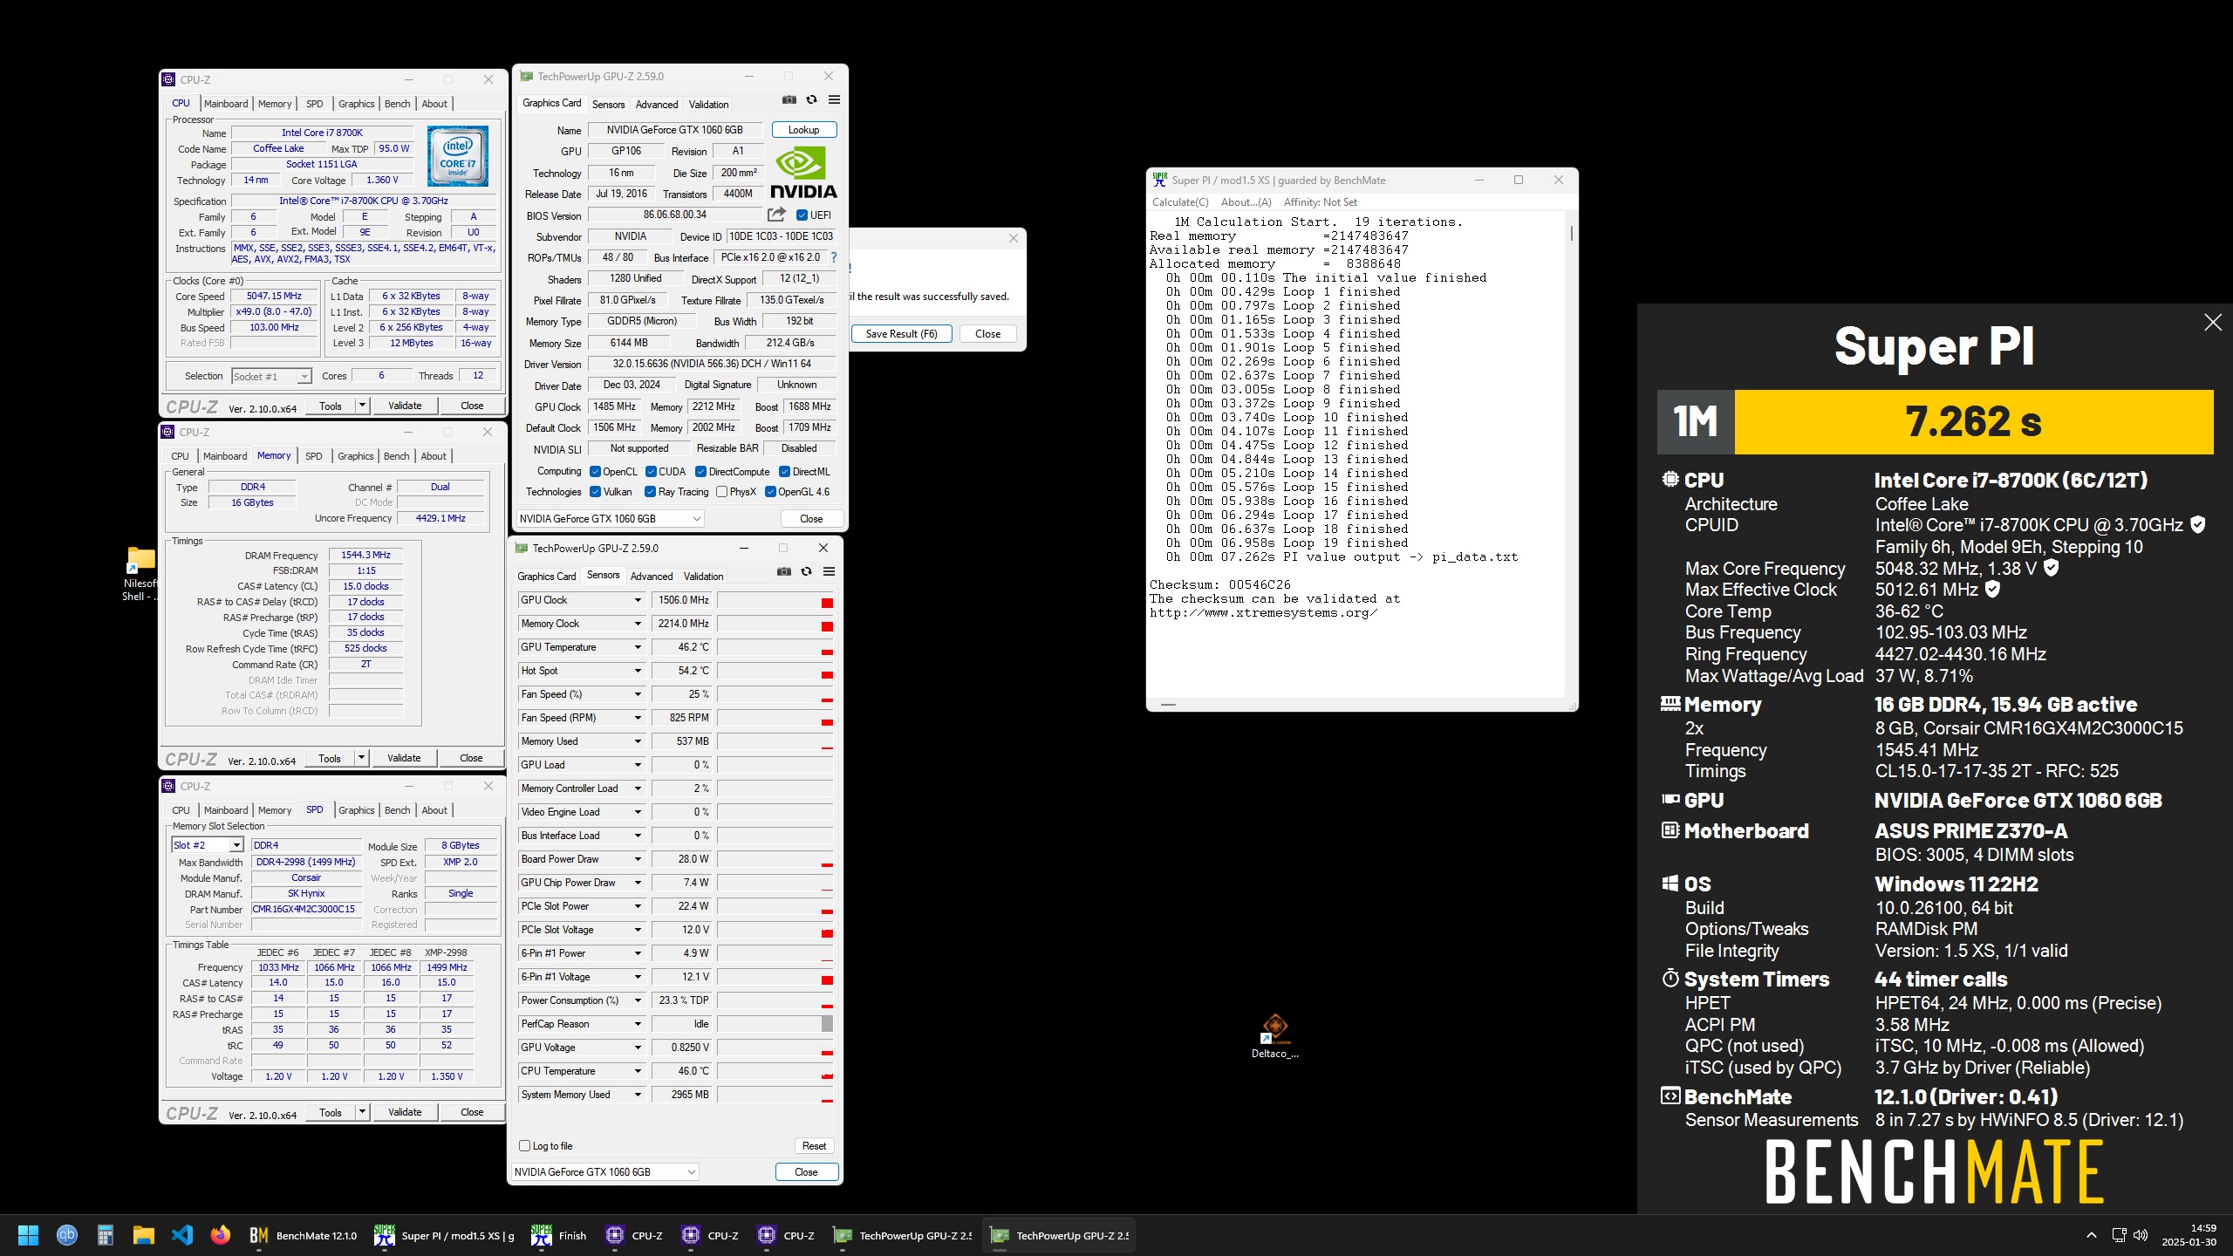Click Validate in CPU-Z Memory window

click(404, 758)
